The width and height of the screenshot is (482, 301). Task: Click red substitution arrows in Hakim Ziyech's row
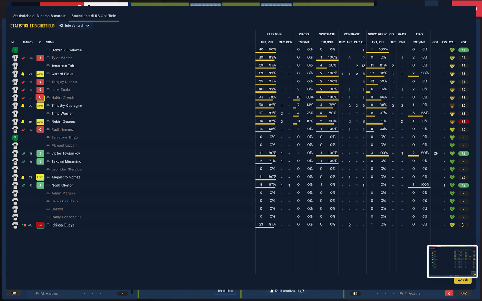click(x=23, y=98)
